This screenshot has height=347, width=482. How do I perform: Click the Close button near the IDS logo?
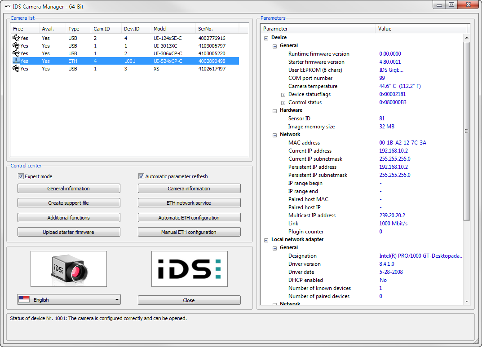point(189,300)
